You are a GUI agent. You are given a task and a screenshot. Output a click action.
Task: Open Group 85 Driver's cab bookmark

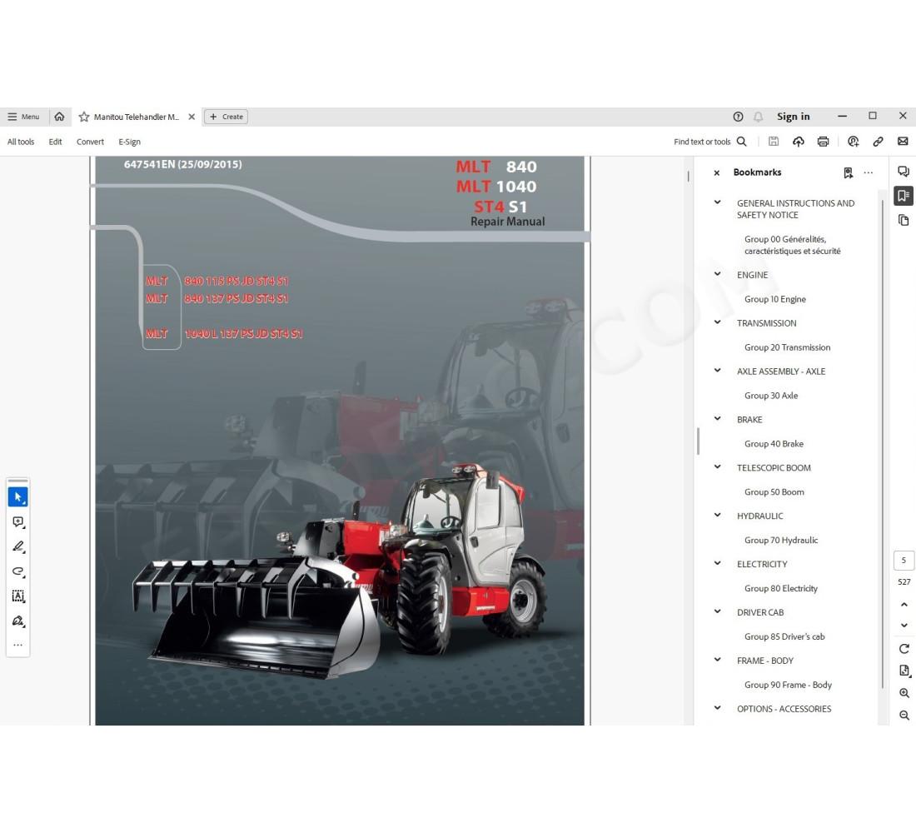click(x=784, y=636)
